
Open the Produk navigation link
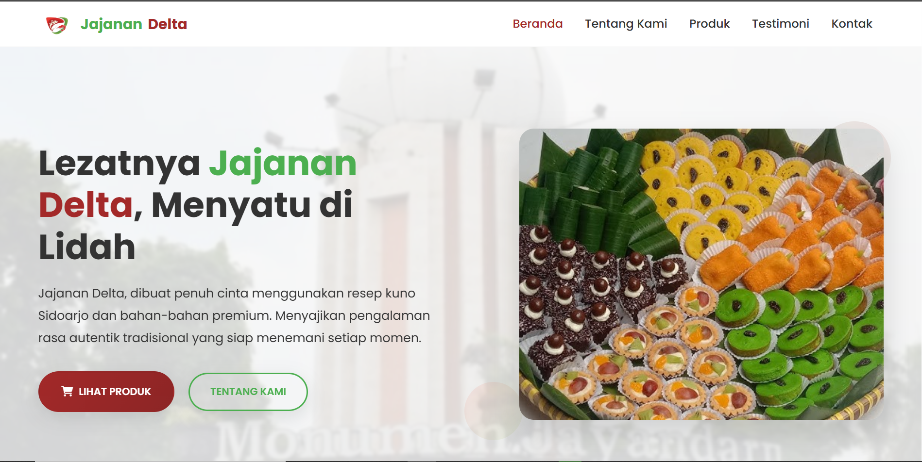coord(709,24)
